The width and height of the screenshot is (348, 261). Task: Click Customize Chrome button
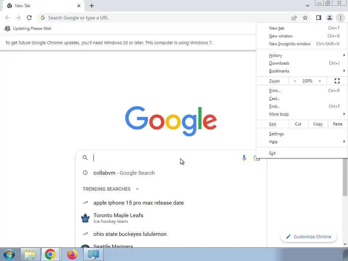(309, 237)
